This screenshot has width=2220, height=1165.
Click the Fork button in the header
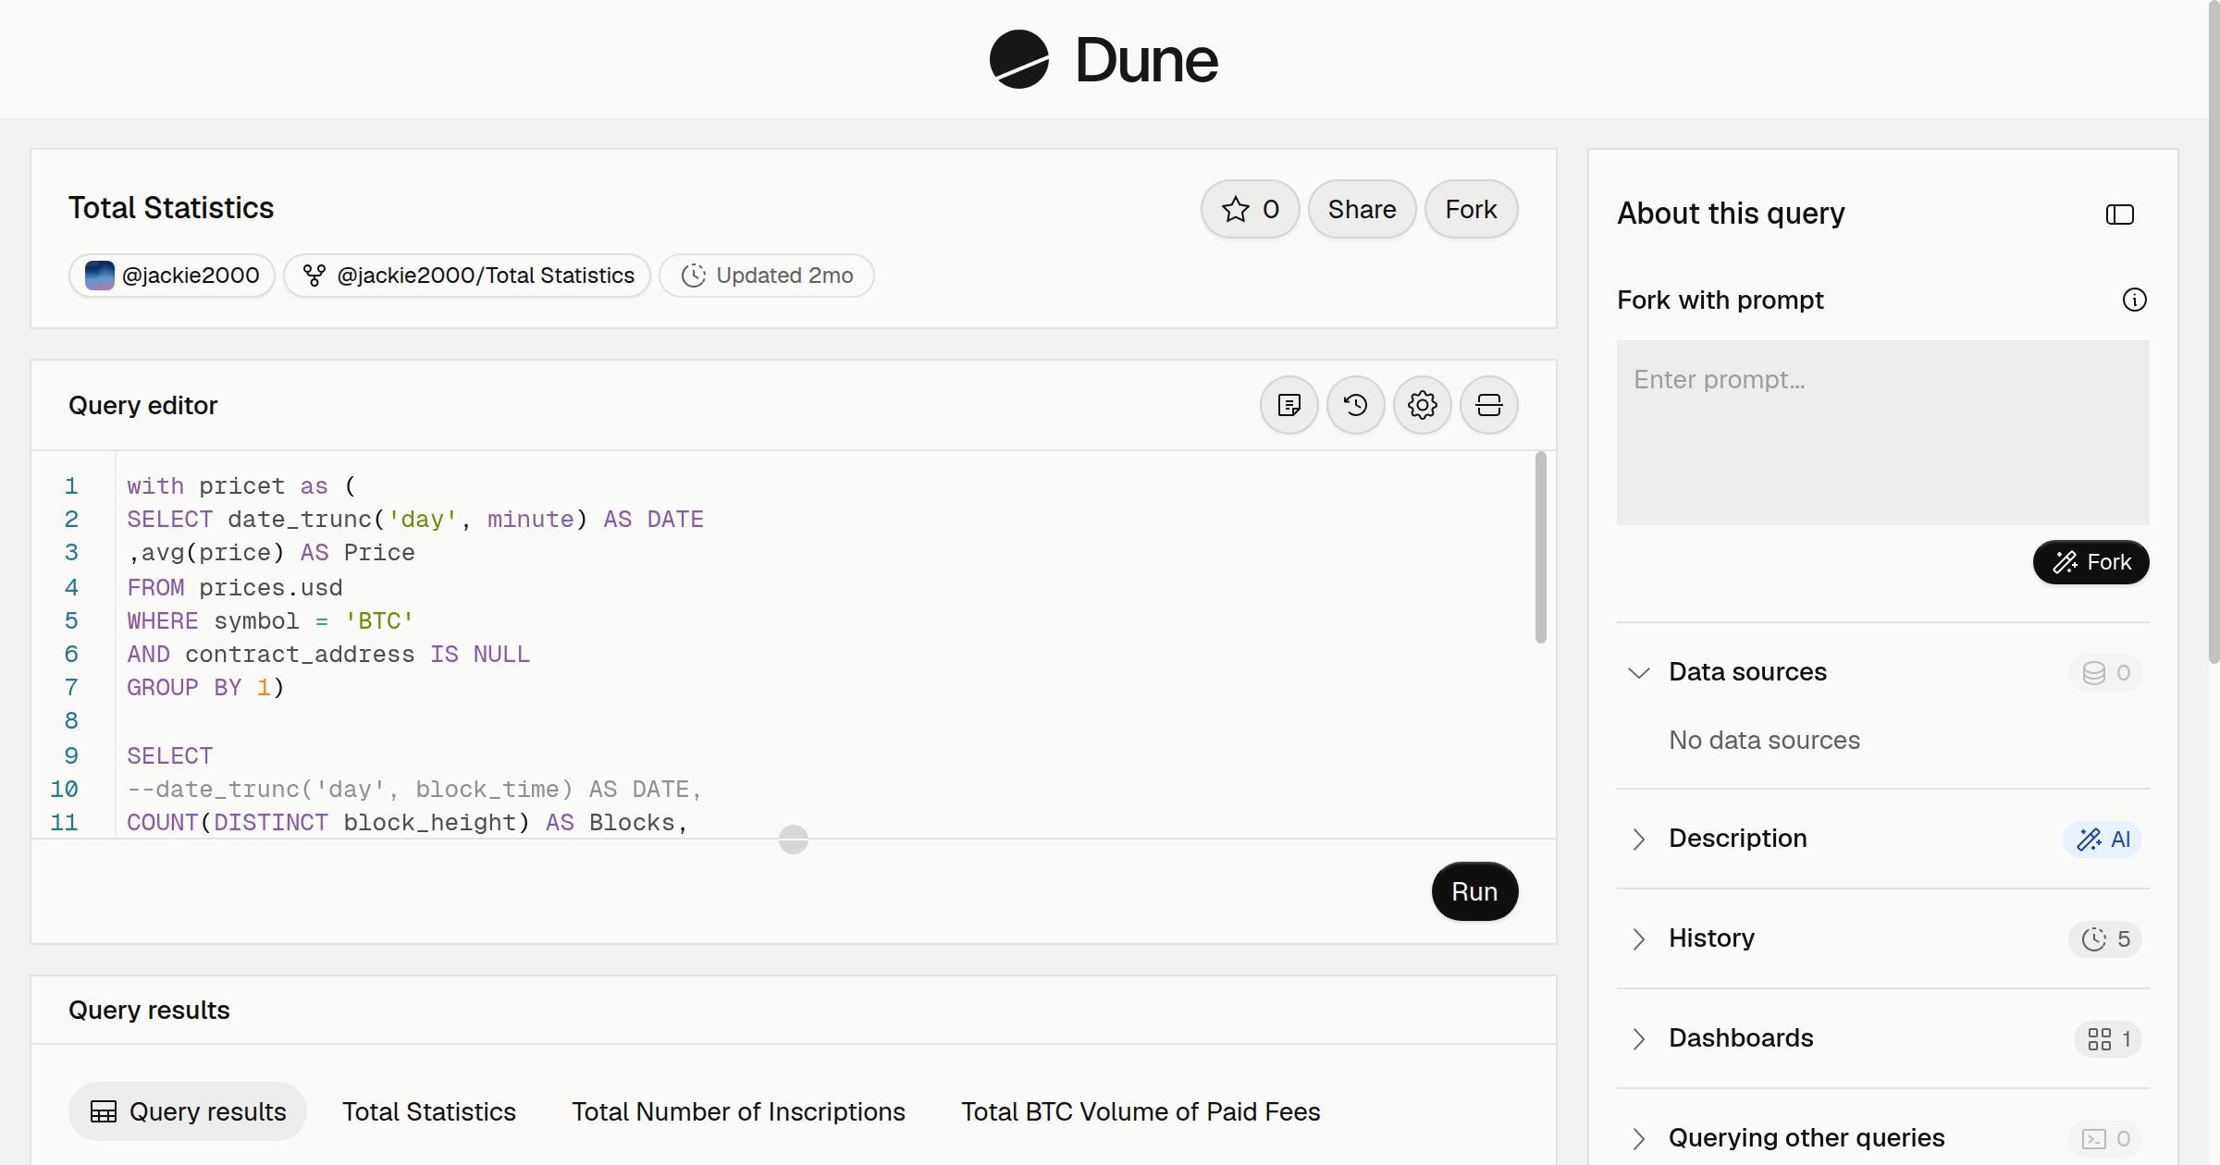pos(1471,209)
